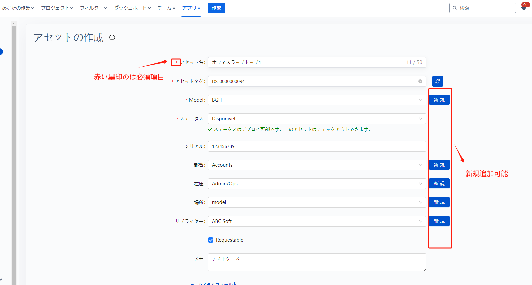
Task: Click the refresh asset tag icon
Action: click(437, 81)
